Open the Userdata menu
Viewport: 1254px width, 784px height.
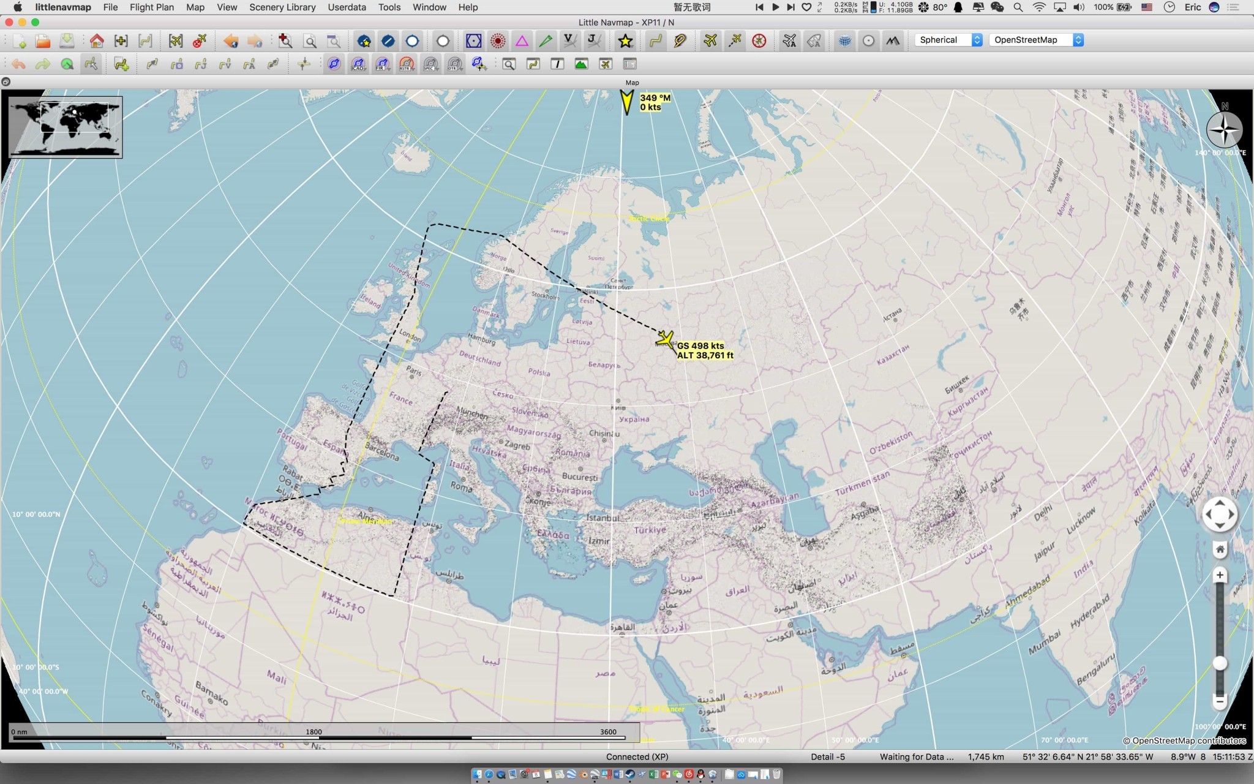347,7
